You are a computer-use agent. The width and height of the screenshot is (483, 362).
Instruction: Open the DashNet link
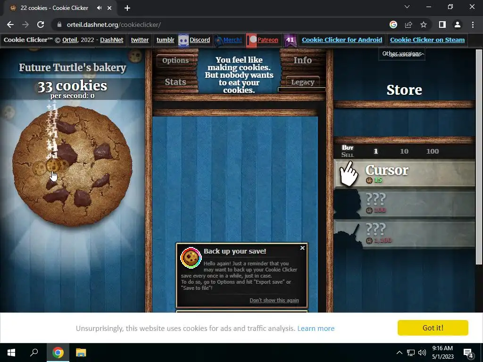pyautogui.click(x=111, y=40)
